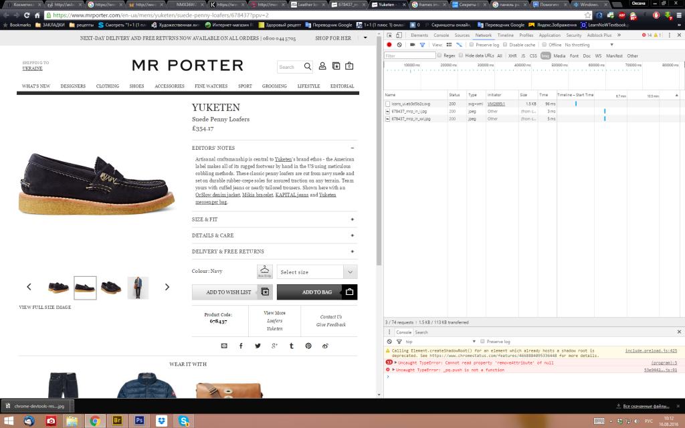
Task: Click the capture screenshots camera icon
Action: (411, 45)
